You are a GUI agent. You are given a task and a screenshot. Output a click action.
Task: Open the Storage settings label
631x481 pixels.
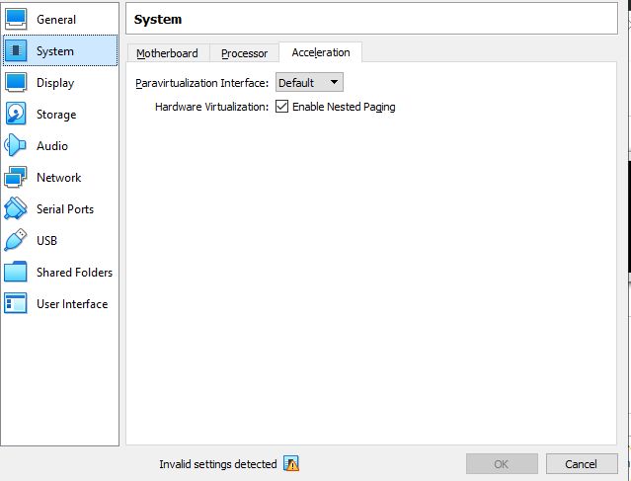56,115
